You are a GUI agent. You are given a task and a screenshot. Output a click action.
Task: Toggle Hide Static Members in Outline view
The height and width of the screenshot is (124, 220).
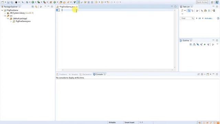coord(201,44)
